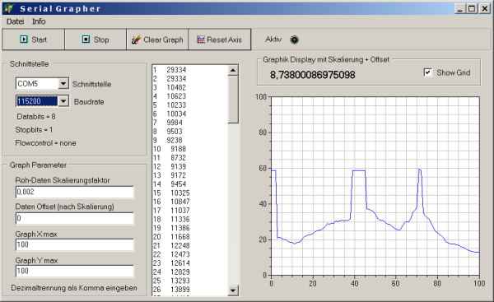Click the Stop button square icon
Image resolution: width=494 pixels, height=302 pixels.
tap(86, 39)
